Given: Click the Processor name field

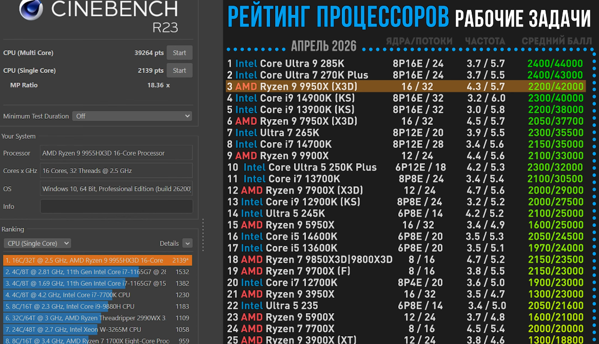Looking at the screenshot, I should pyautogui.click(x=116, y=153).
